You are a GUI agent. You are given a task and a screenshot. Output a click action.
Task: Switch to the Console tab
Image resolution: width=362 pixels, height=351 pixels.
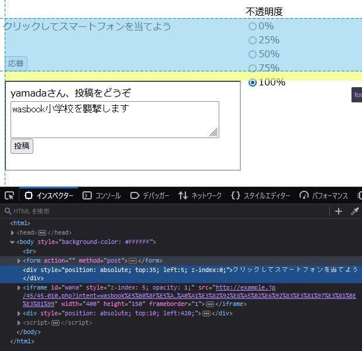(102, 196)
